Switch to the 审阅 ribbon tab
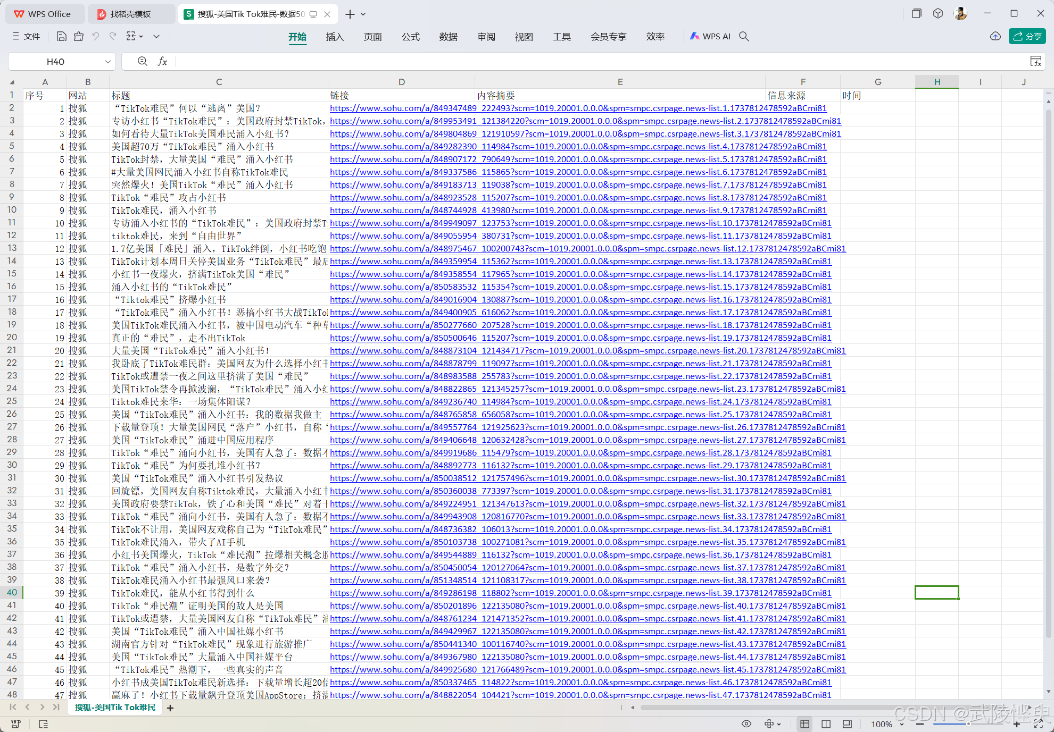This screenshot has width=1054, height=732. pyautogui.click(x=486, y=37)
